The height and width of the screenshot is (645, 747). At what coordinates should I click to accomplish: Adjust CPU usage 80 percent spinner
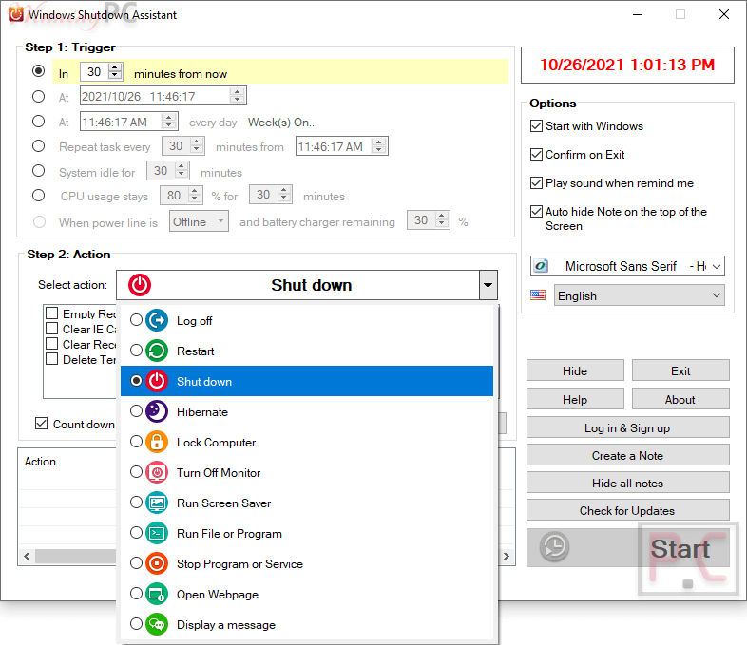(195, 195)
